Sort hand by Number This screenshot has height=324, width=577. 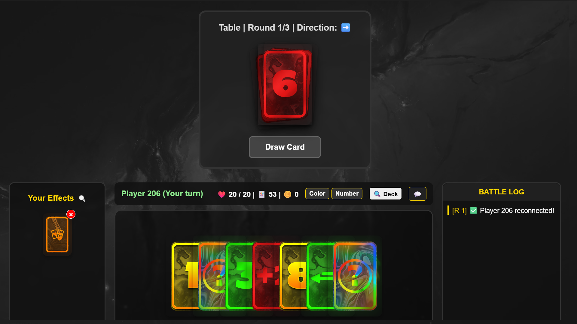pyautogui.click(x=347, y=193)
